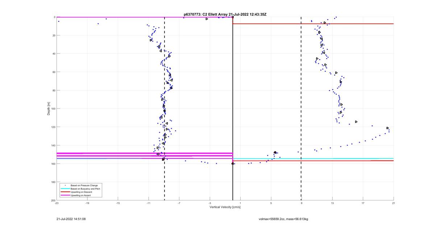Click depth tick label '60'
435x225 pixels.
[x=54, y=72]
